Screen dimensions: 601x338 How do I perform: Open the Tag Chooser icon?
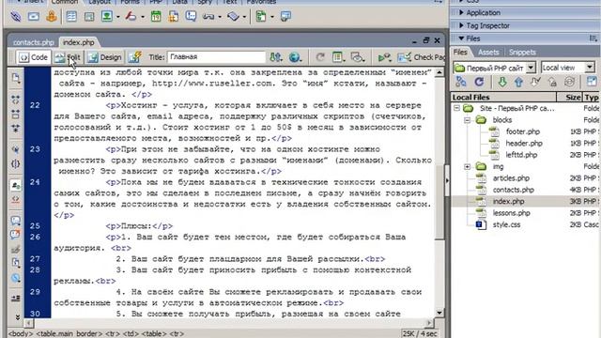coord(285,17)
